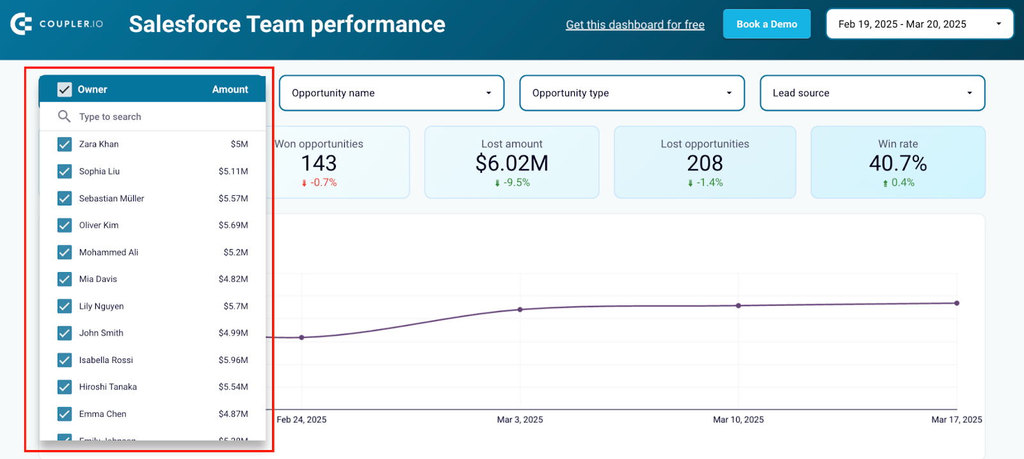Click the Coupler.io logo icon
Viewport: 1024px width, 459px height.
pos(21,24)
